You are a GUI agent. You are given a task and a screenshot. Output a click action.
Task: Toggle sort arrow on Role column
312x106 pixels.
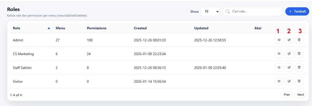(49, 28)
